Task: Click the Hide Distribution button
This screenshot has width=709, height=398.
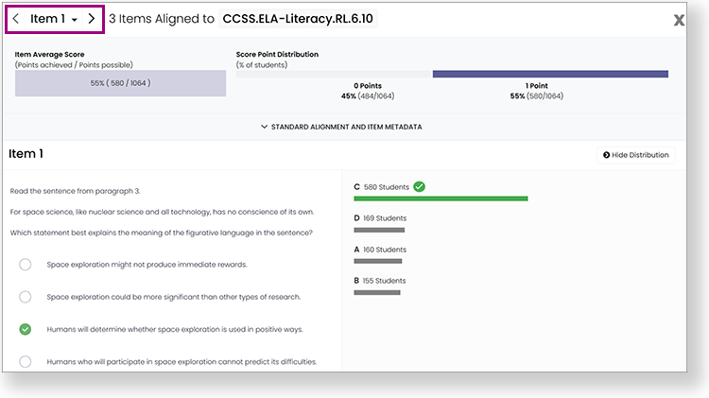Action: pyautogui.click(x=635, y=155)
